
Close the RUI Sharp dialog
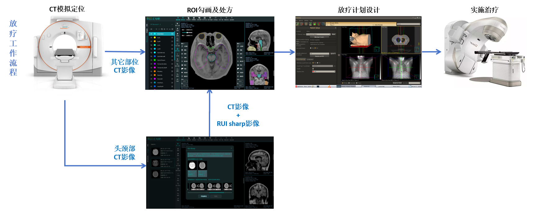click(x=231, y=149)
